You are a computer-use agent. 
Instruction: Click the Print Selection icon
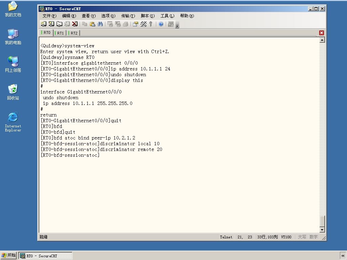click(x=118, y=24)
